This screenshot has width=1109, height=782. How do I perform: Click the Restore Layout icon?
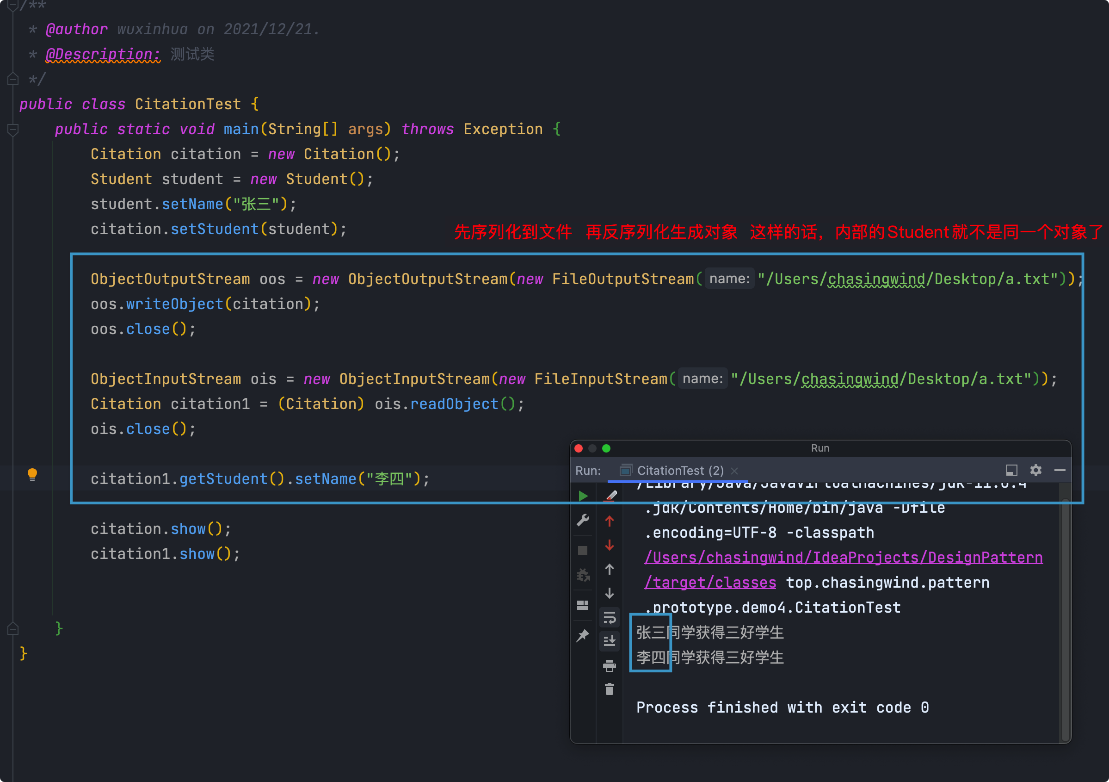(x=583, y=605)
